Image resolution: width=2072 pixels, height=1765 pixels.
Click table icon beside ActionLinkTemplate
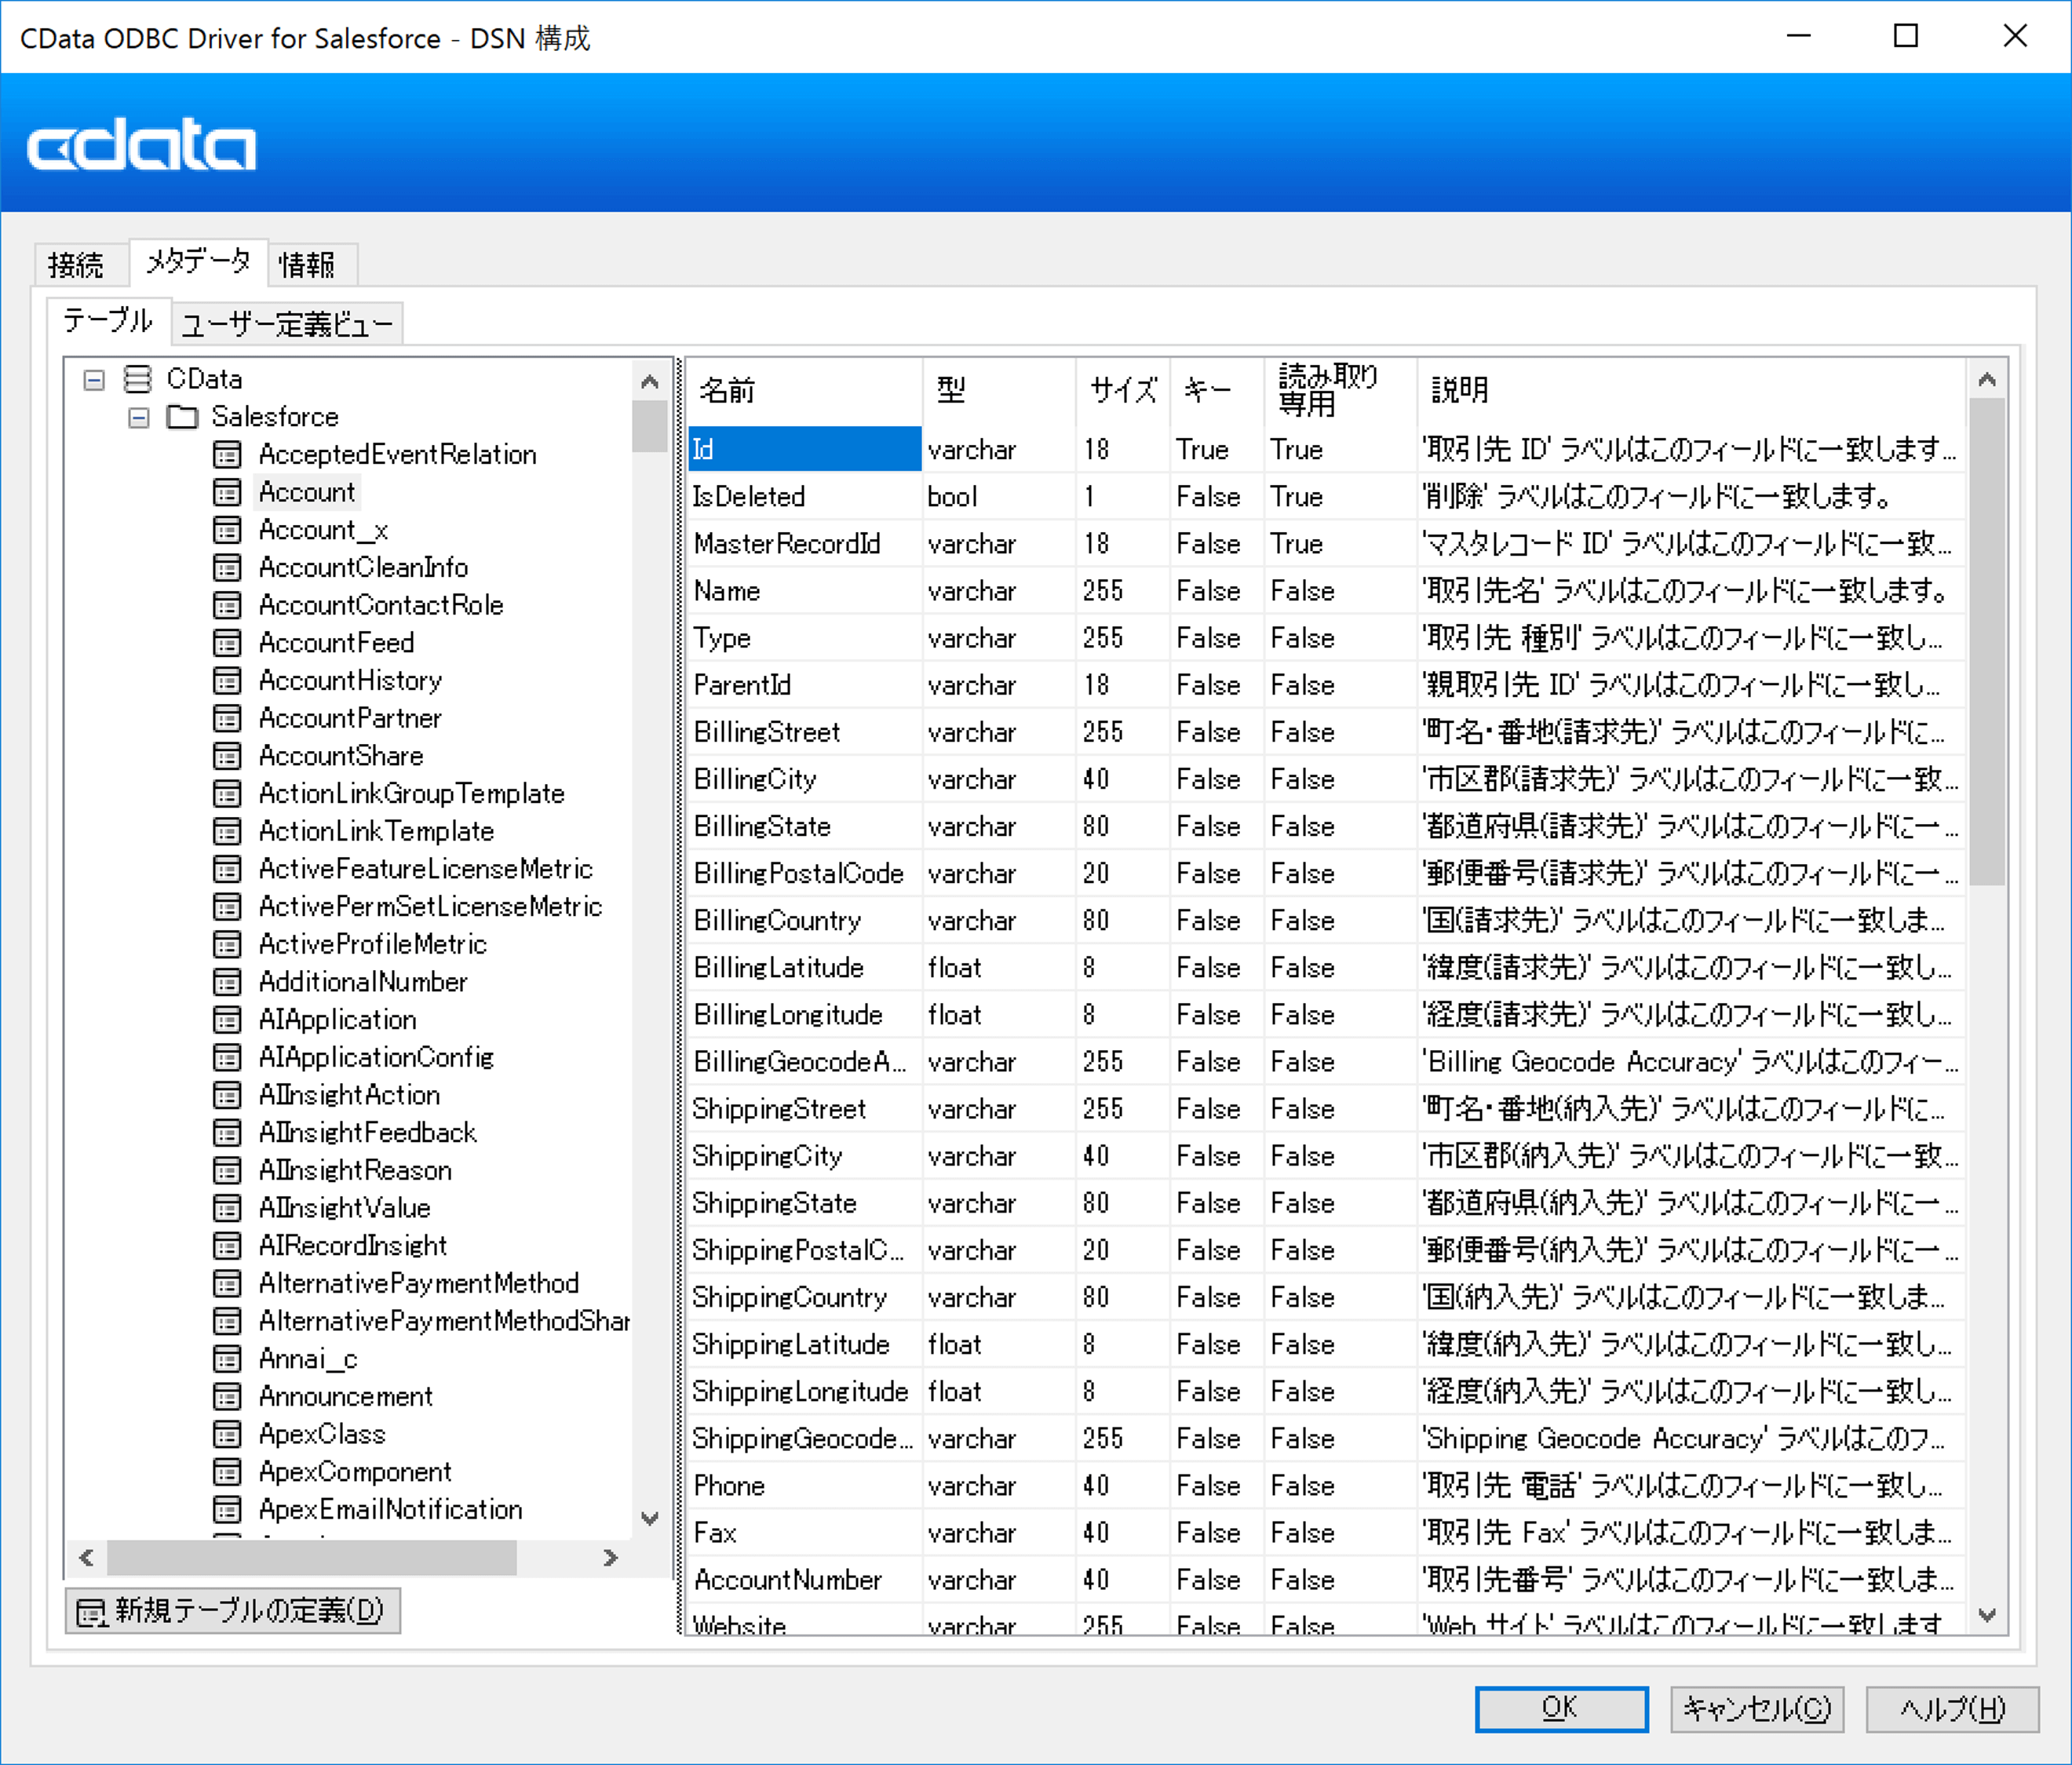[x=227, y=831]
